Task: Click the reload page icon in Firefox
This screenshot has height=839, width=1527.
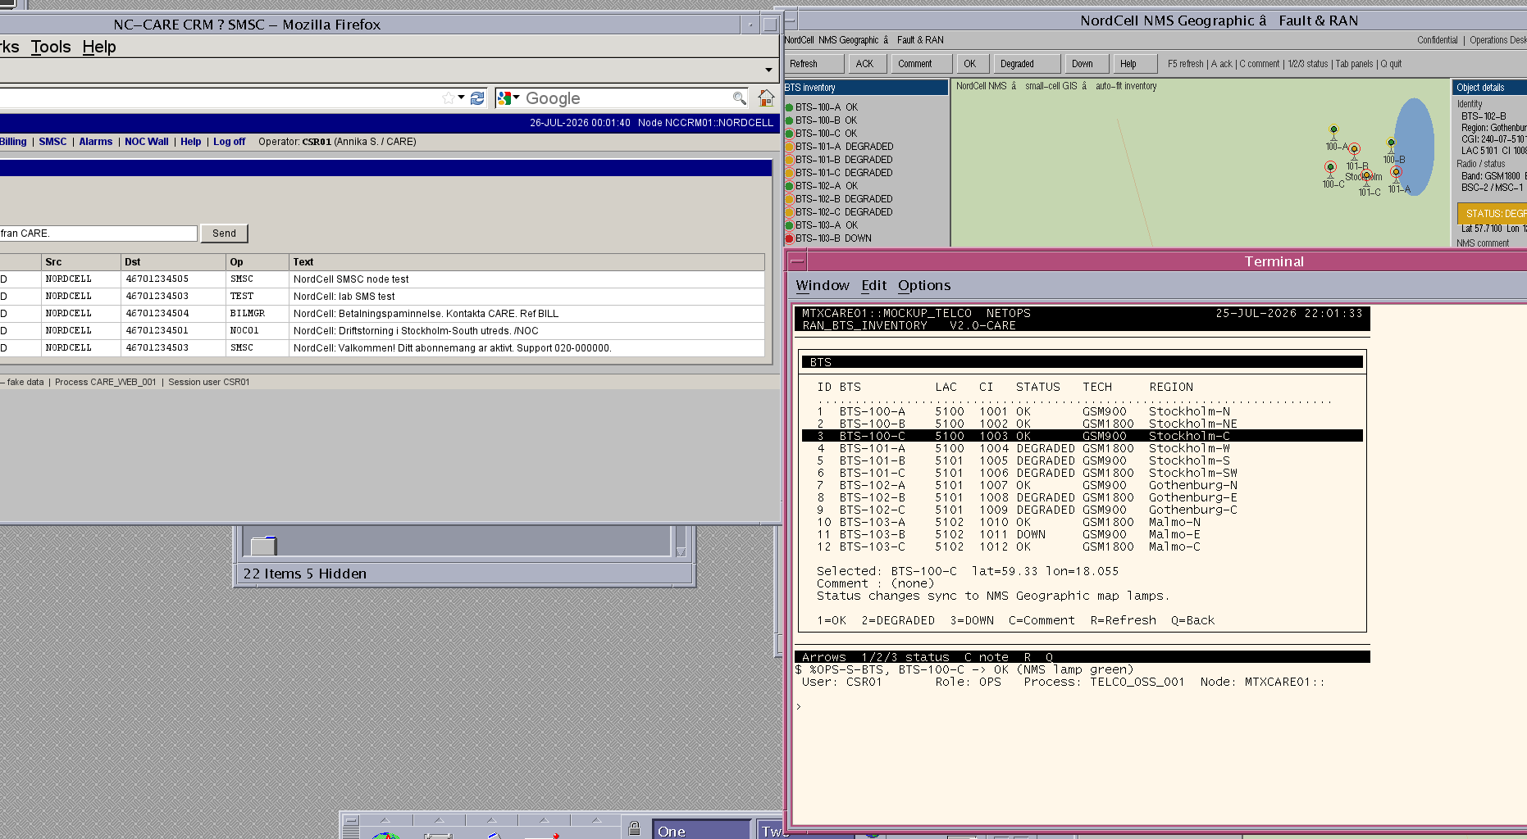Action: click(x=477, y=98)
